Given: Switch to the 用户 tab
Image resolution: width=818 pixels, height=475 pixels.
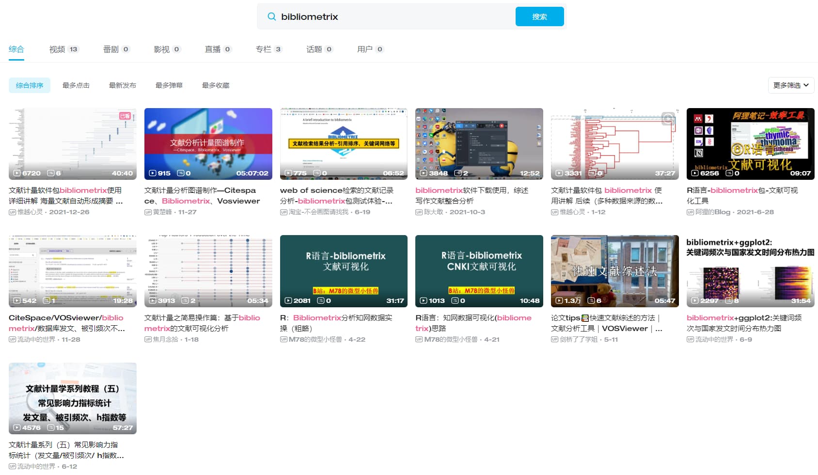Looking at the screenshot, I should point(371,49).
